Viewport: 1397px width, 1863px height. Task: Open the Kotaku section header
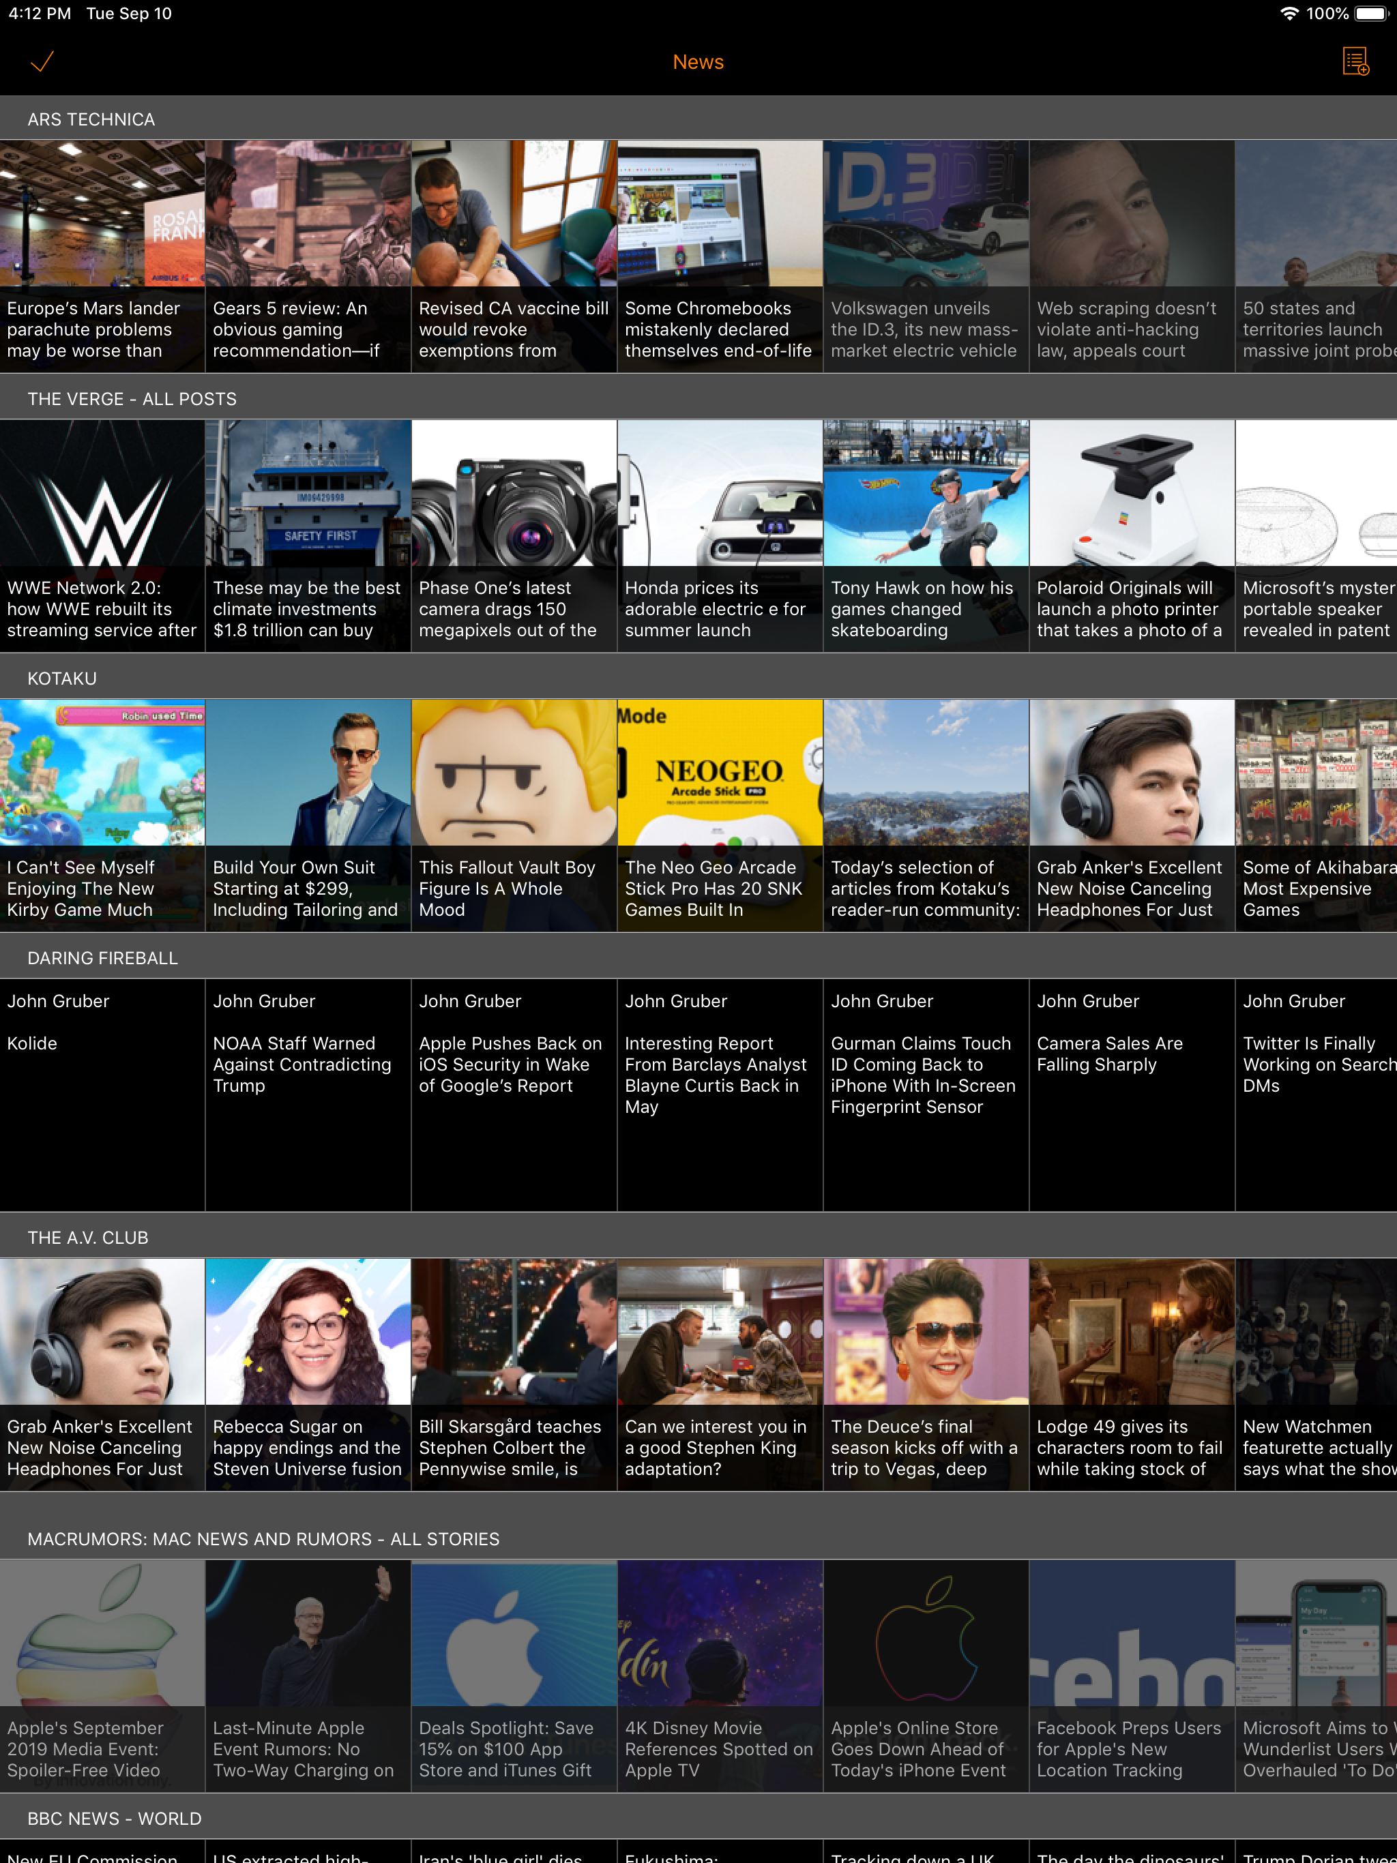point(61,678)
